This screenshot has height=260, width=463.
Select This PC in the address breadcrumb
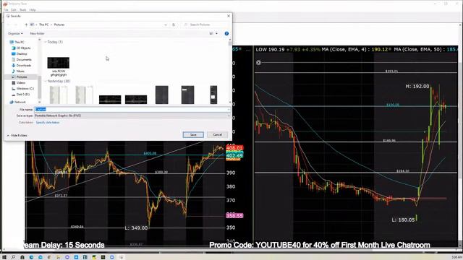43,25
